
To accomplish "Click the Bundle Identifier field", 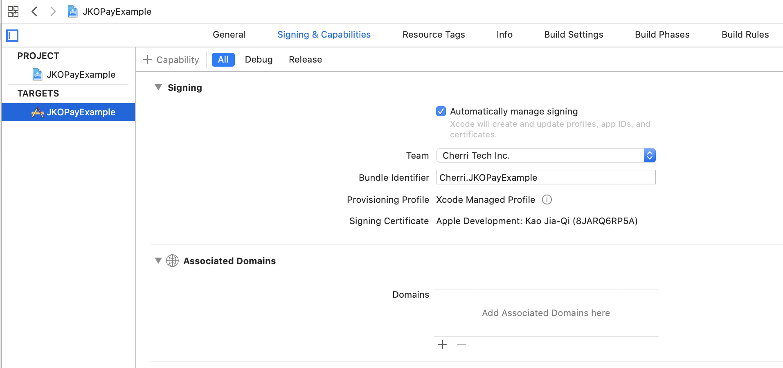I will 546,177.
